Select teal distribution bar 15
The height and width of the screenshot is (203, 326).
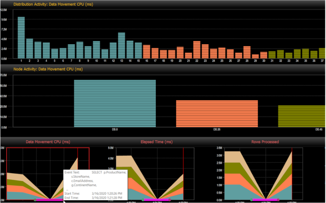[138, 51]
